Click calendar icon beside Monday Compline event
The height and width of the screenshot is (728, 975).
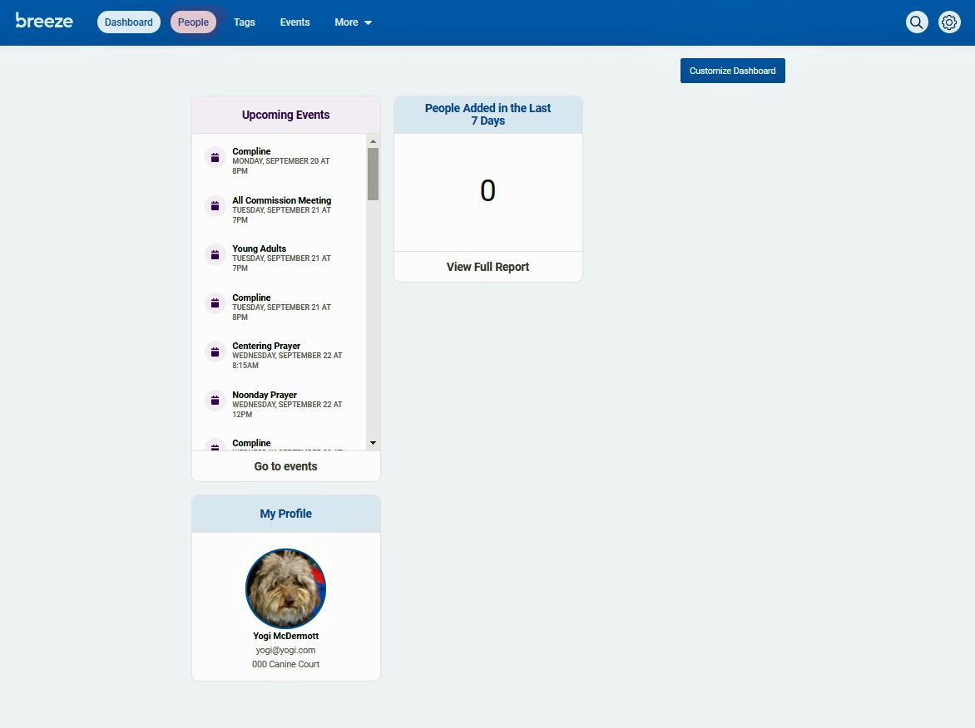point(215,158)
